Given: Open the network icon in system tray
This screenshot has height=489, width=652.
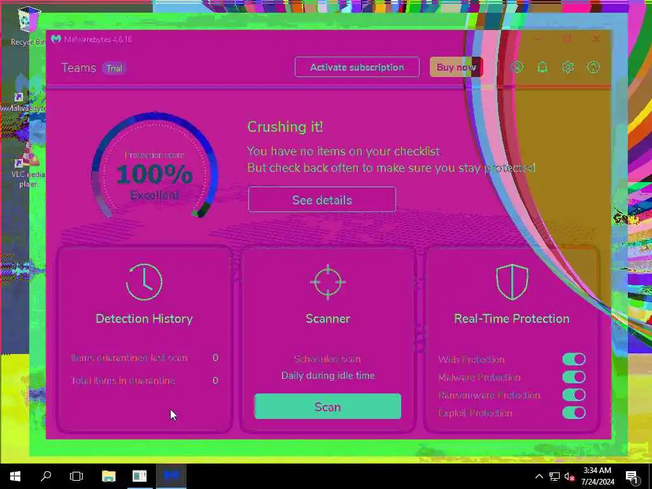Looking at the screenshot, I should (555, 476).
